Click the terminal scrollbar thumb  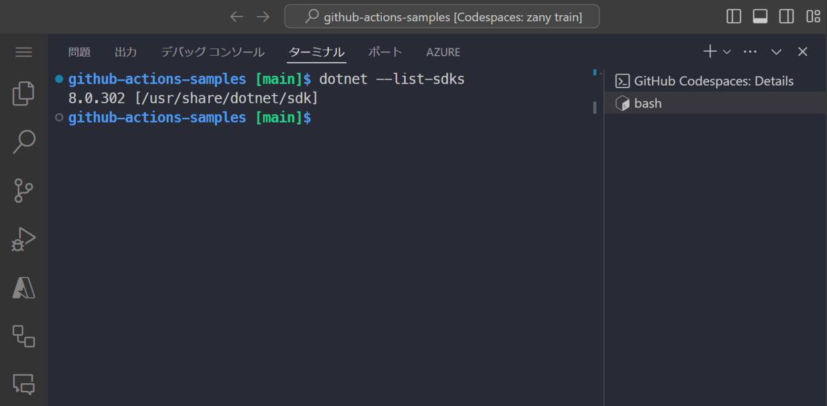click(595, 108)
